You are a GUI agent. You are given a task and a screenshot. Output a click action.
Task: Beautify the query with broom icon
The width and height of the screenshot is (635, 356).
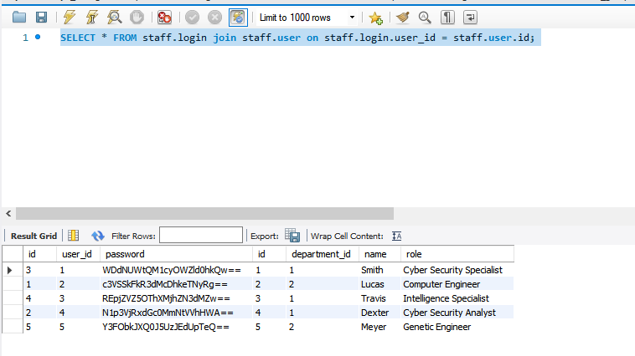tap(403, 17)
